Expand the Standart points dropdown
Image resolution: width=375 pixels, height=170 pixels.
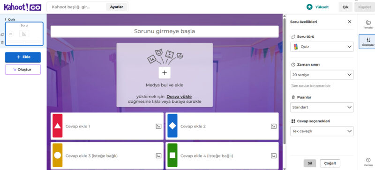pyautogui.click(x=322, y=107)
